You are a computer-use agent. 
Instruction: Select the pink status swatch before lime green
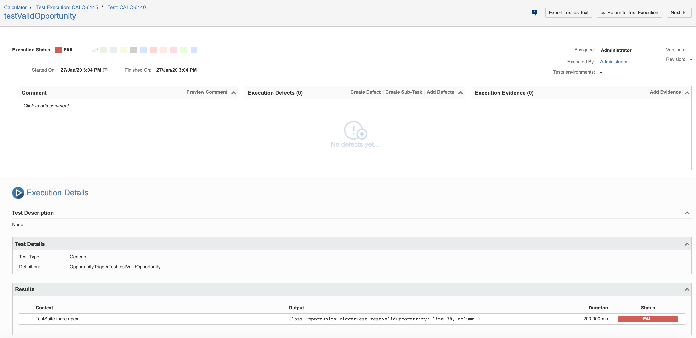174,50
